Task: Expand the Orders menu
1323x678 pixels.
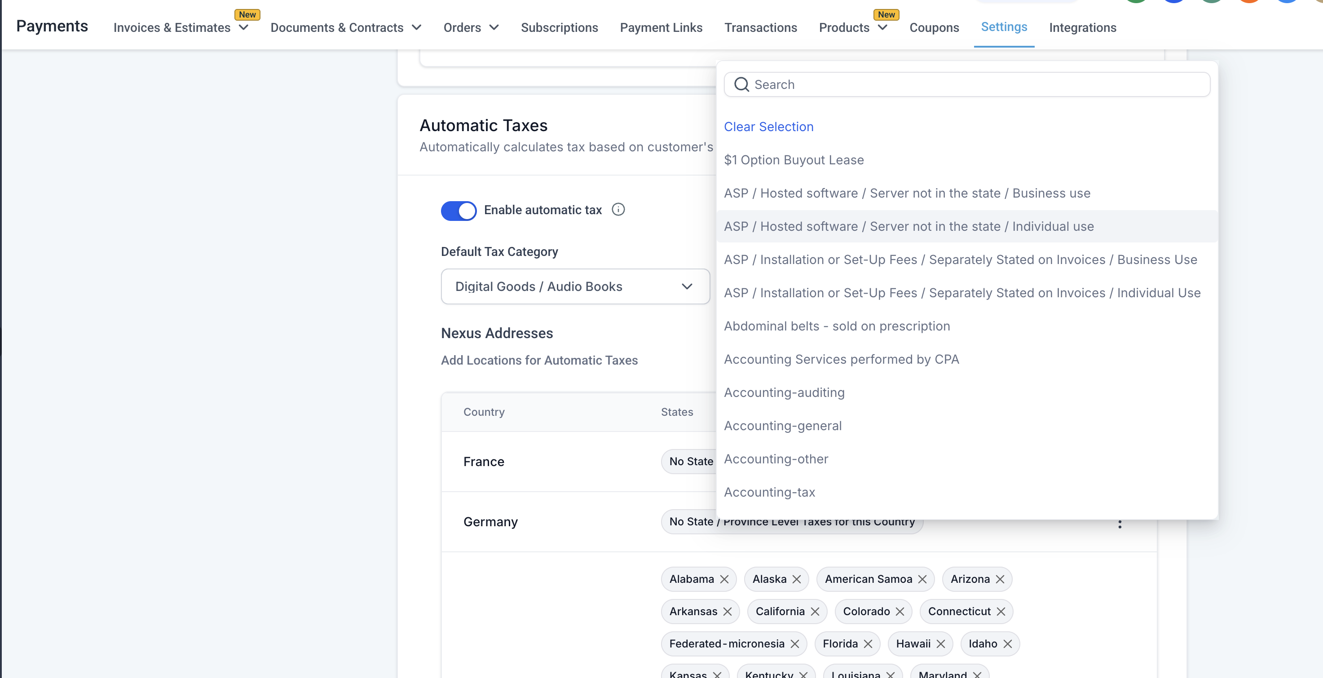Action: (x=471, y=28)
